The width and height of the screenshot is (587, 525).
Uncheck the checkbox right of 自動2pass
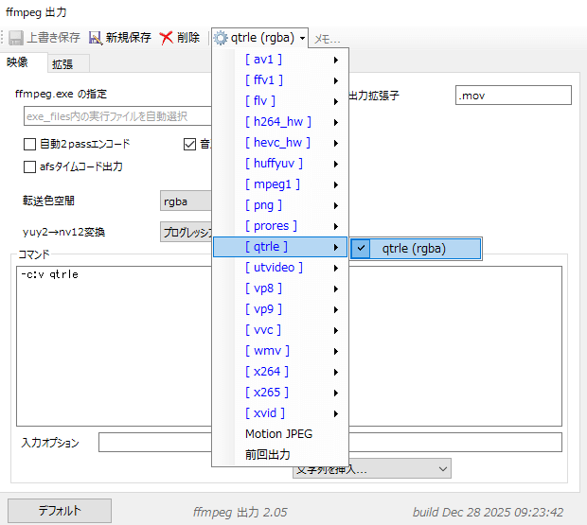pyautogui.click(x=189, y=145)
